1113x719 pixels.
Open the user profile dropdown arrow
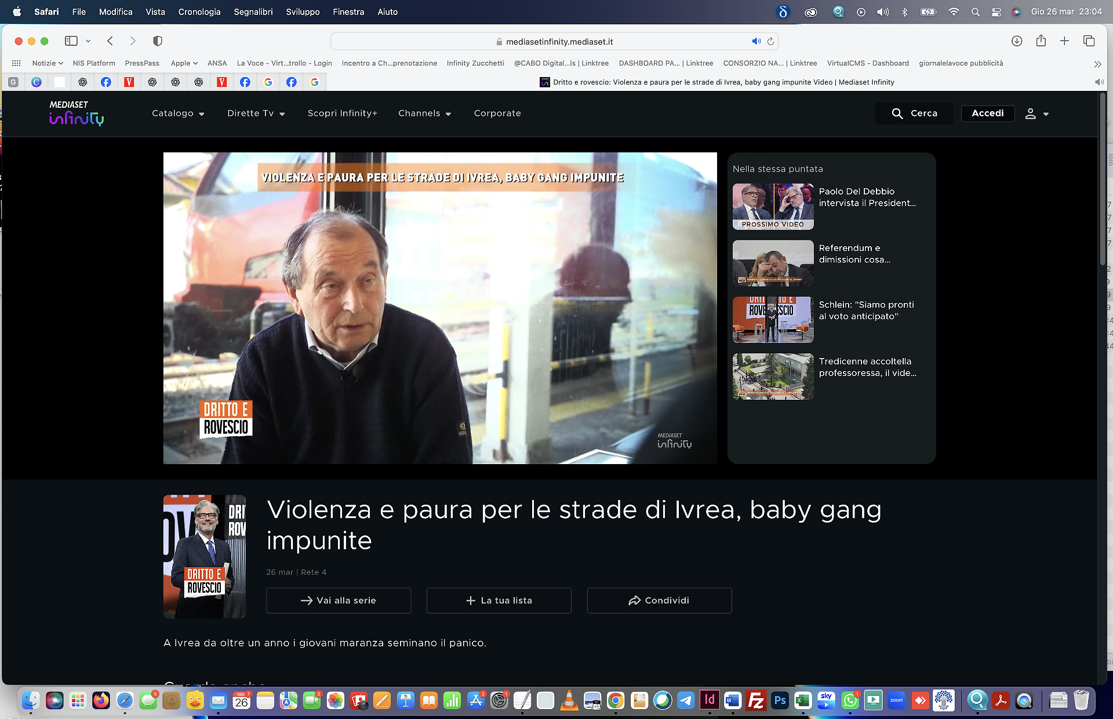[x=1046, y=114]
